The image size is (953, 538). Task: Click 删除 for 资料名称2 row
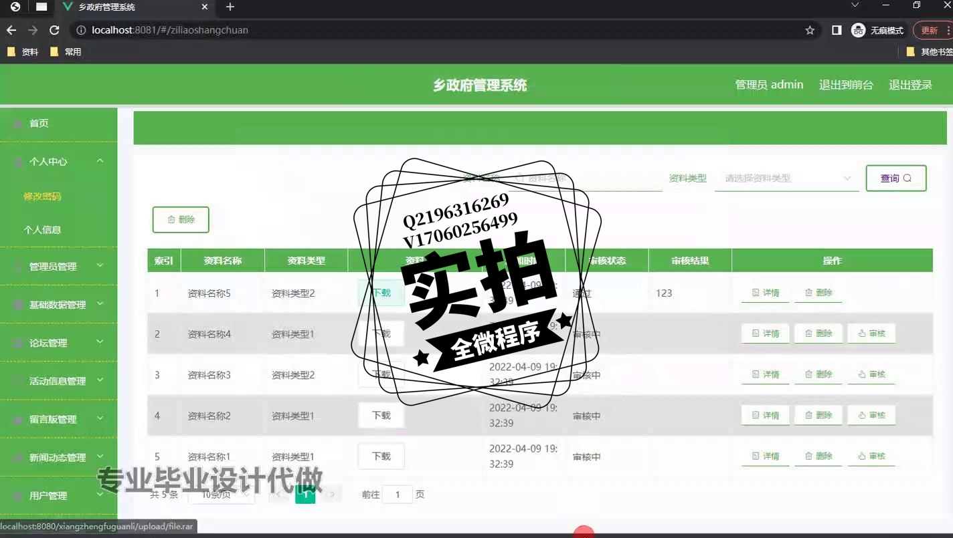click(x=818, y=415)
